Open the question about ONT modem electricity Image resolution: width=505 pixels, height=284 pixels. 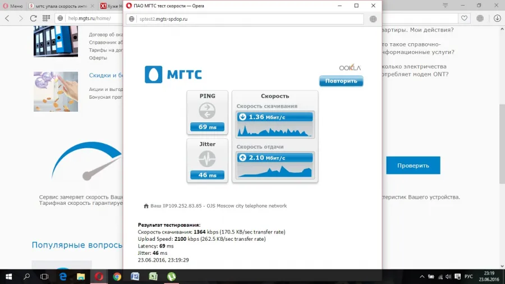click(x=415, y=70)
